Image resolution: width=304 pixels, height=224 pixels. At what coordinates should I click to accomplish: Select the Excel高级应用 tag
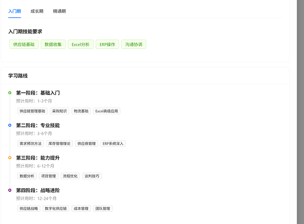click(x=106, y=111)
